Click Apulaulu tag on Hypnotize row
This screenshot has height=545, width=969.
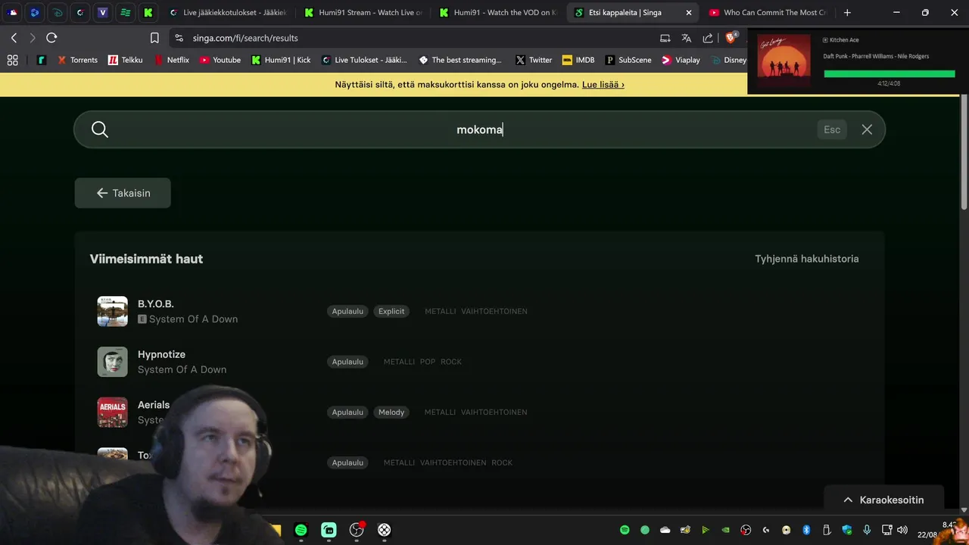(x=347, y=362)
